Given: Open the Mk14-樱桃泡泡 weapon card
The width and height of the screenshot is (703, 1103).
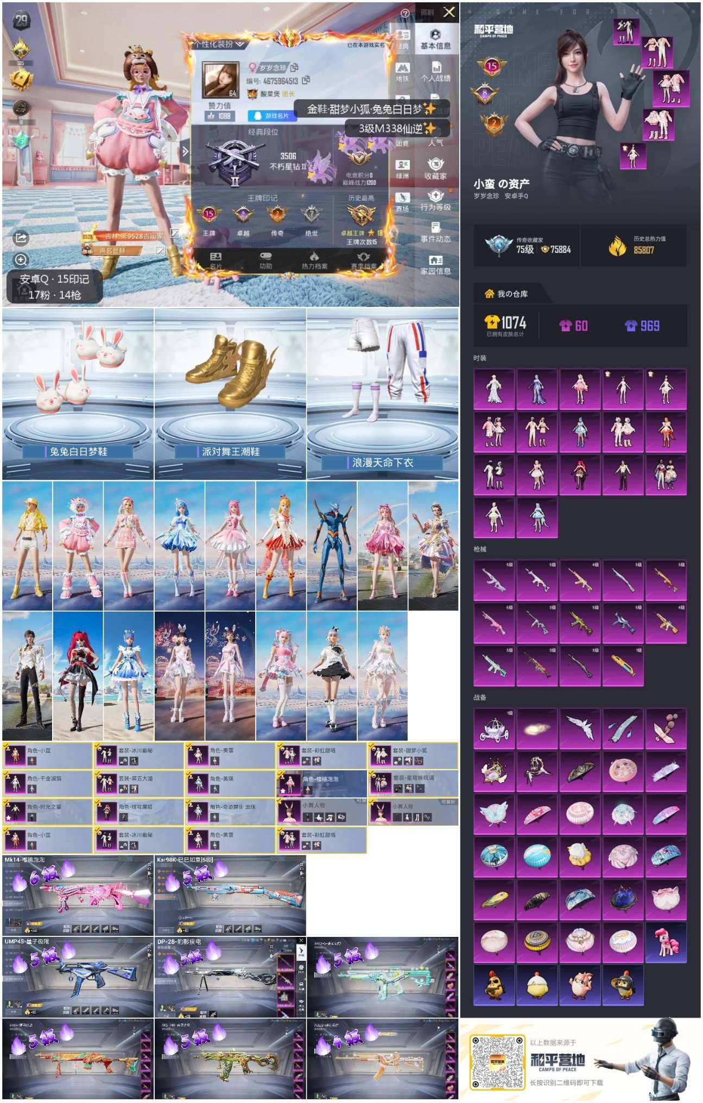Looking at the screenshot, I should click(x=78, y=896).
